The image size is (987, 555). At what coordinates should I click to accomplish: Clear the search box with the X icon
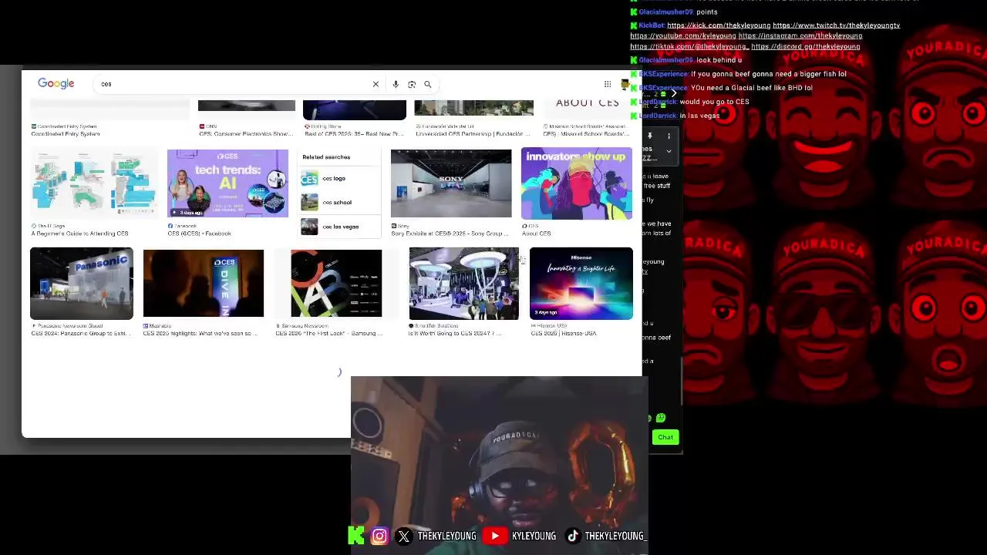376,84
